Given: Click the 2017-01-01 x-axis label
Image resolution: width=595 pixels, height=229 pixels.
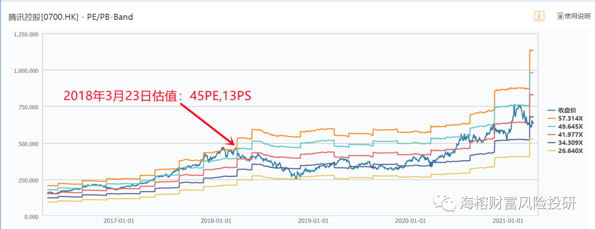Looking at the screenshot, I should click(x=118, y=221).
